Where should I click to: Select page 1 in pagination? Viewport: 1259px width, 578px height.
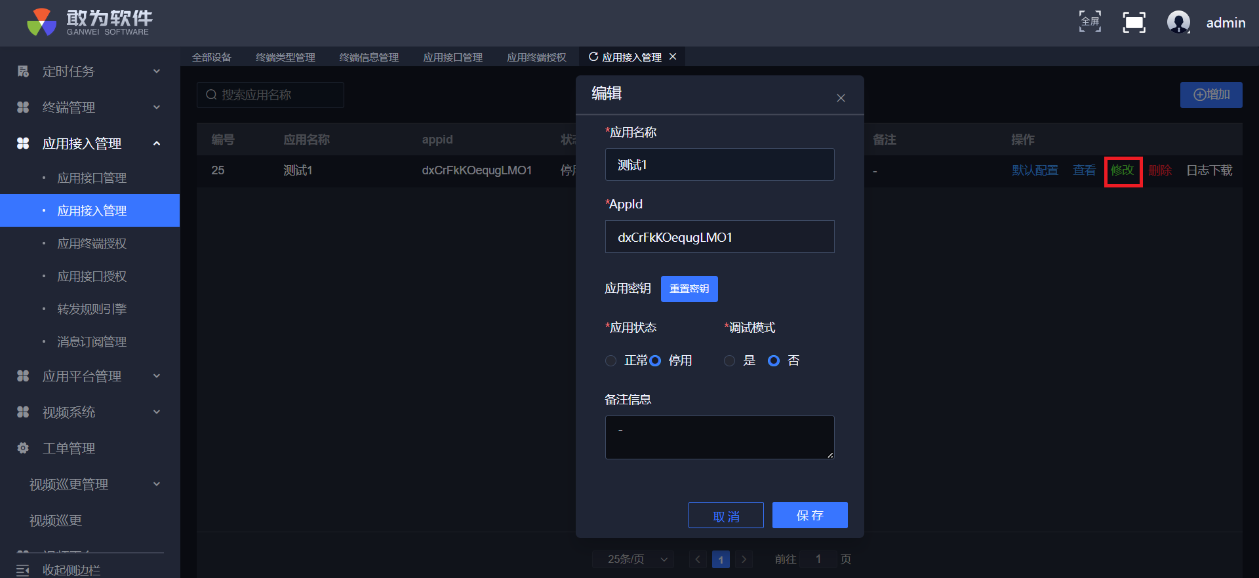click(721, 559)
